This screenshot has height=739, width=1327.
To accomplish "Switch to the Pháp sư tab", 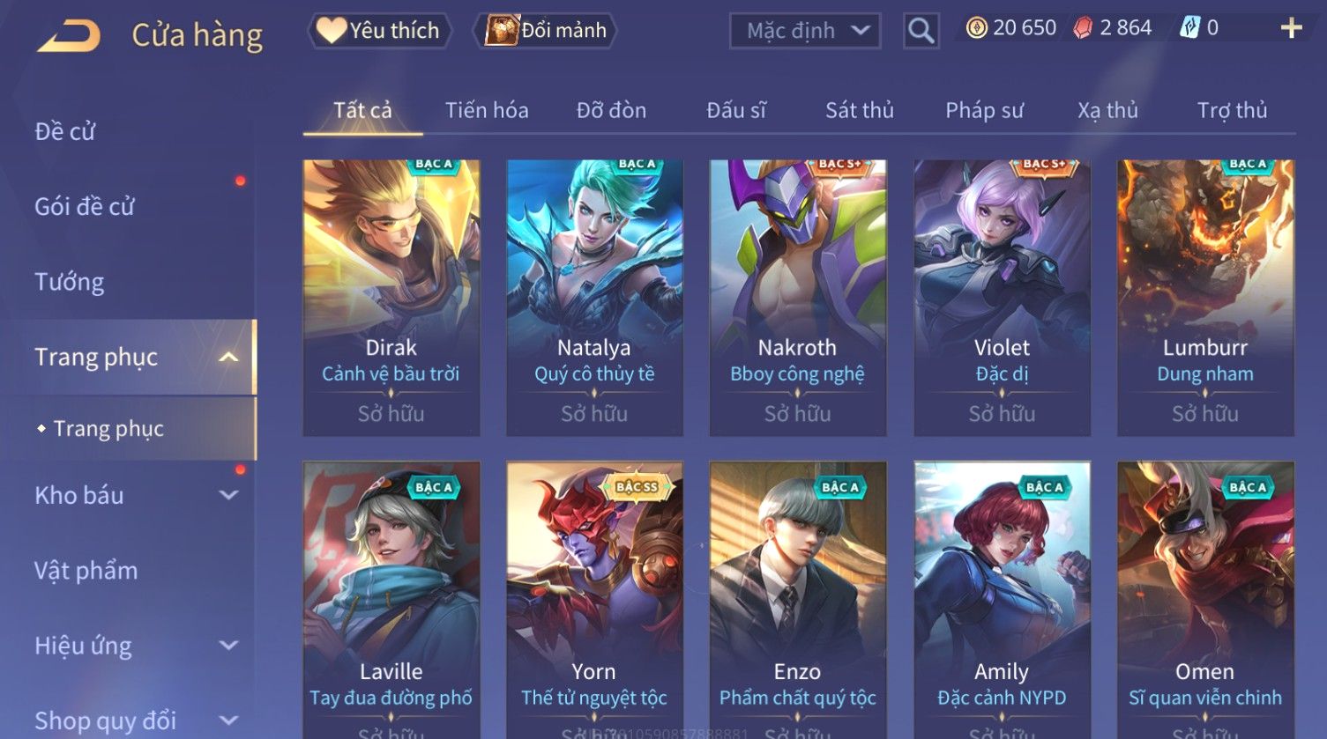I will pyautogui.click(x=984, y=110).
